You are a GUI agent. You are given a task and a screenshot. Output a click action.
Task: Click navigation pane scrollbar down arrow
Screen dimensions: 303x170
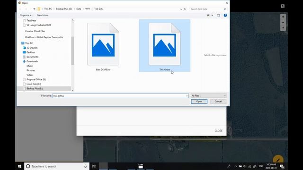click(72, 90)
